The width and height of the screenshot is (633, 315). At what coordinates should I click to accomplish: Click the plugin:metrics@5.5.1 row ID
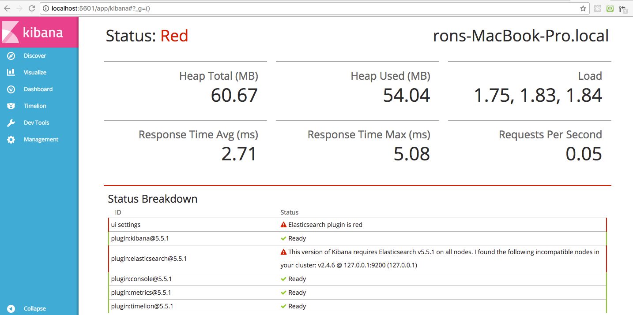(x=141, y=293)
